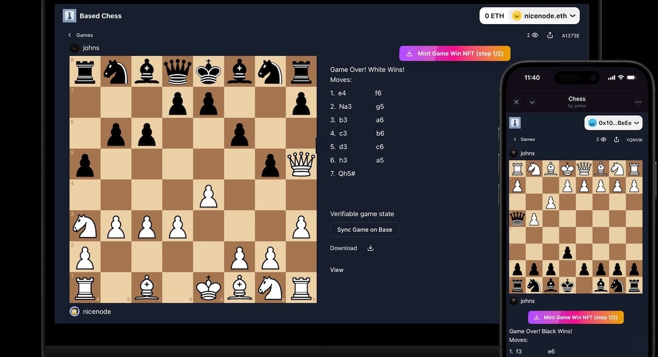Viewport: 658px width, 357px height.
Task: Click the white pawn on e4
Action: [208, 195]
